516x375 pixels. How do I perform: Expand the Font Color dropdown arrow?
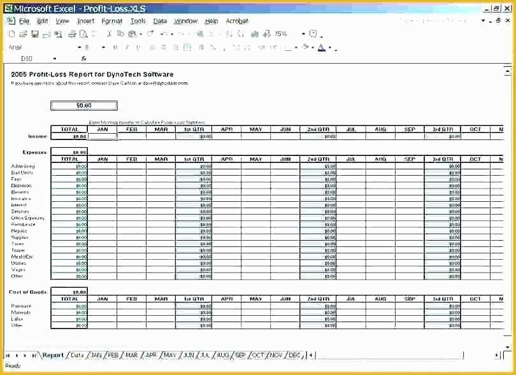click(330, 48)
